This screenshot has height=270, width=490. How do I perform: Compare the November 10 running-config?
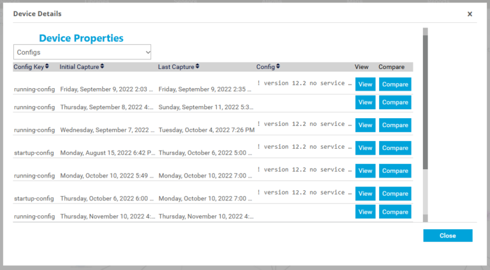(x=395, y=212)
